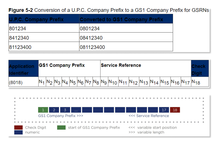Click the (8018) application identifier cell

(23, 82)
